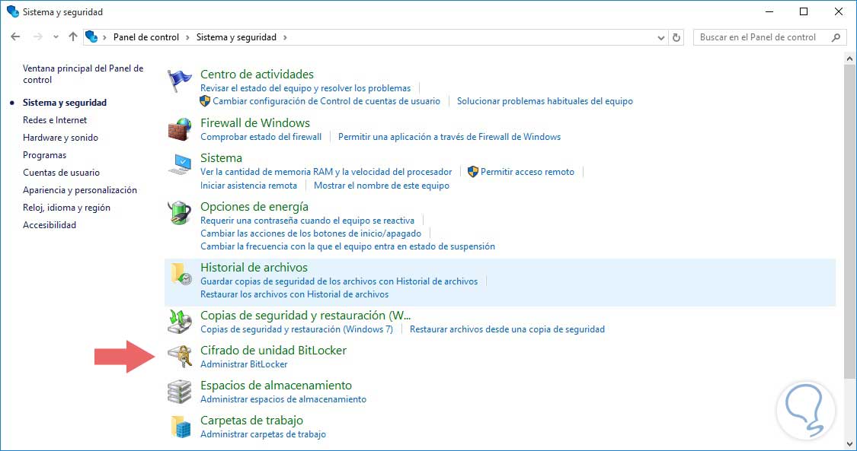The width and height of the screenshot is (857, 451).
Task: Click the vertical scrollbar thumb
Action: point(849,222)
